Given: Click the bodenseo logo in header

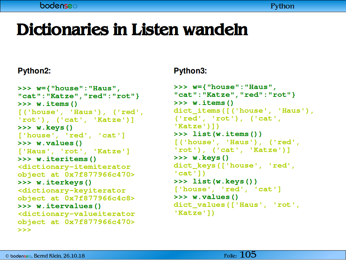Looking at the screenshot, I should point(59,5).
